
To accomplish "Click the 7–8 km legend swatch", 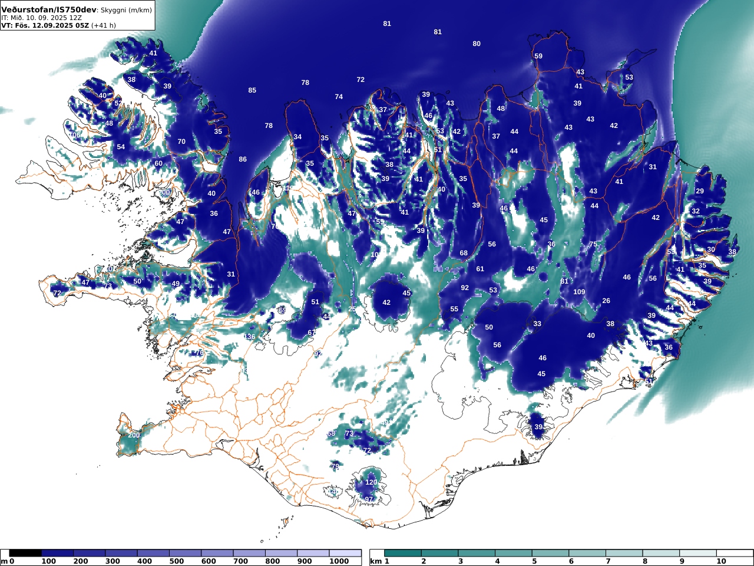I will click(624, 553).
